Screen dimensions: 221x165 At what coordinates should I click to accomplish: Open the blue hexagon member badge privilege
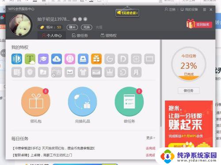coord(17,59)
